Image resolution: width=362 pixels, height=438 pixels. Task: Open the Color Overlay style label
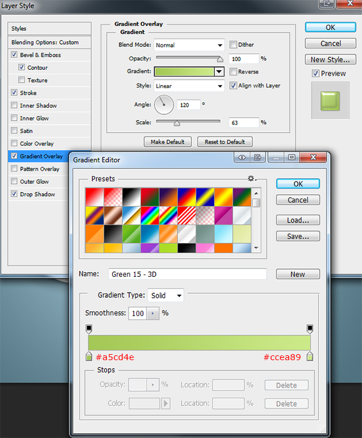37,144
